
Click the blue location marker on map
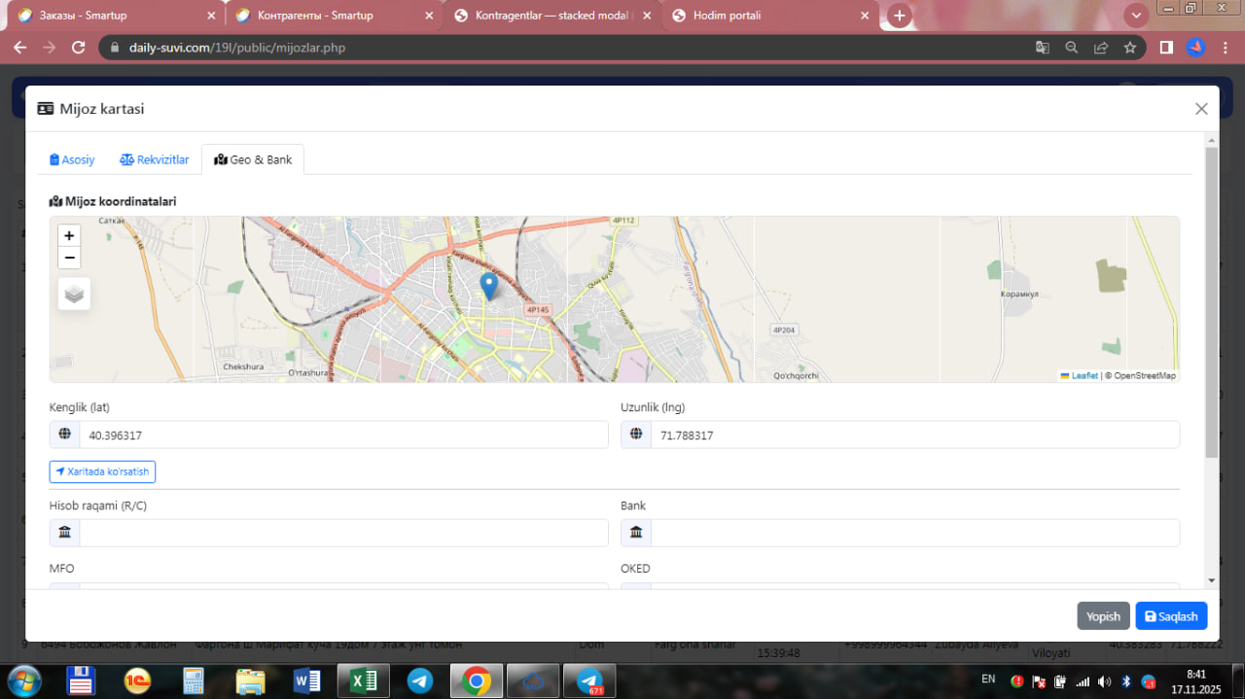click(x=489, y=285)
